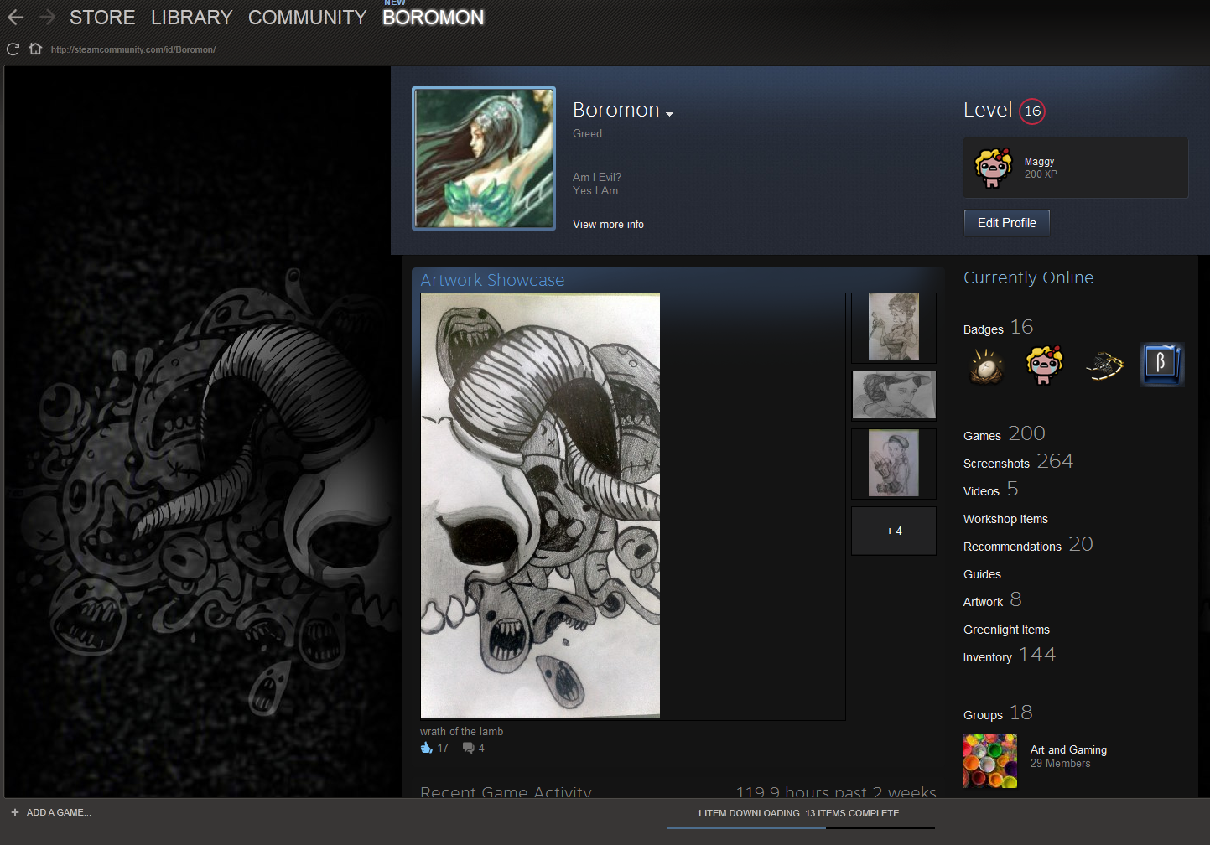Open the Art and Gaming group link
Screen dimensions: 1210x845
1068,749
